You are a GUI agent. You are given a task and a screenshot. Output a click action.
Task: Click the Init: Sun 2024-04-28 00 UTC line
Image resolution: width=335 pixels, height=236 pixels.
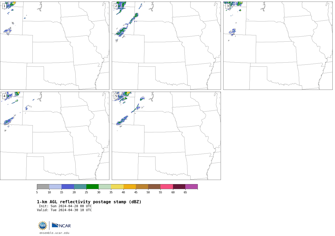point(65,206)
